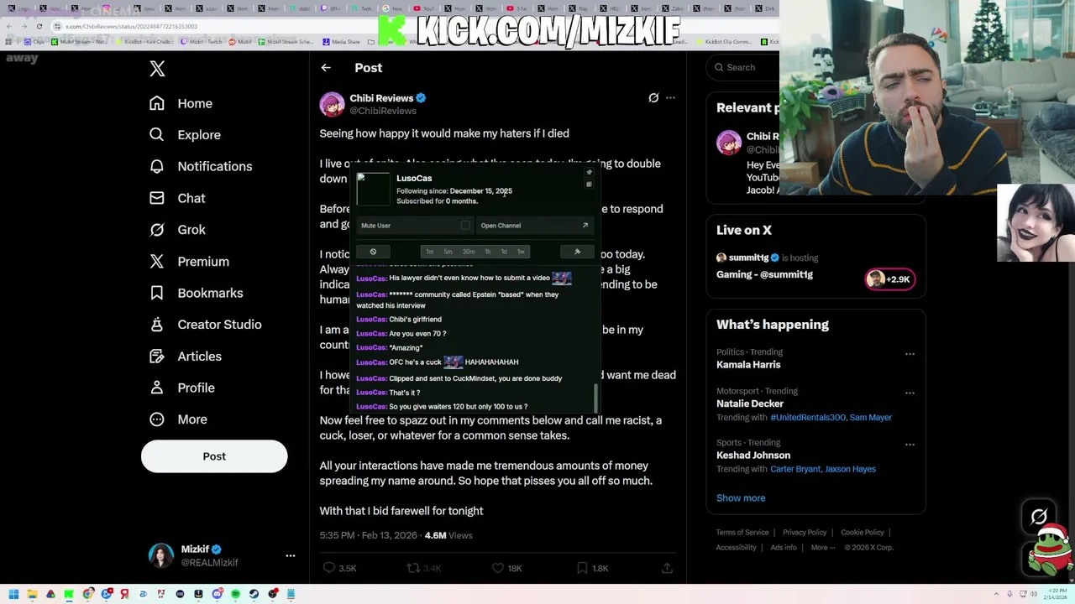1075x604 pixels.
Task: Open Steam from taskbar
Action: 254,594
